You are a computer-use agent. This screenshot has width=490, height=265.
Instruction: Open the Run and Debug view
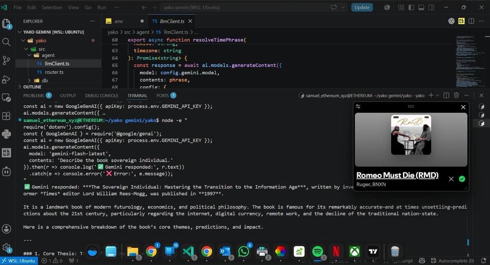[x=7, y=79]
